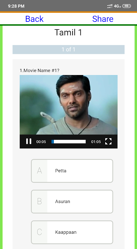Viewport: 137px width, 249px height.
Task: Pause the video playback
Action: click(29, 141)
